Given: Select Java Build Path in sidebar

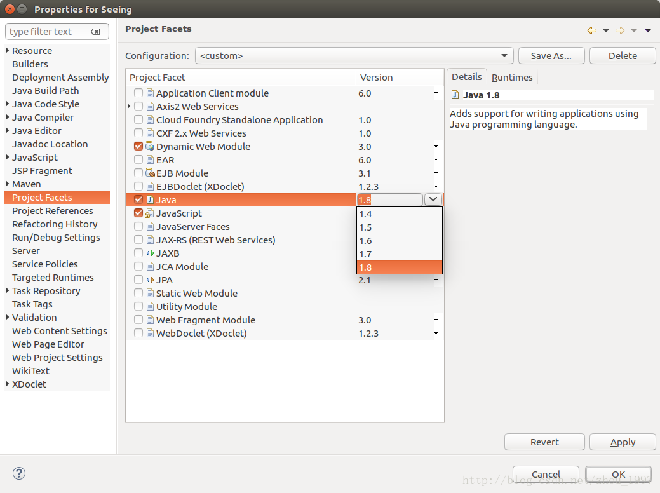Looking at the screenshot, I should [x=46, y=90].
